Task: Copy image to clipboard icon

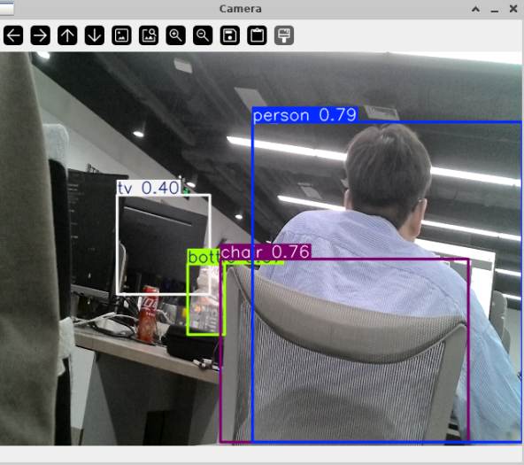Action: 257,35
